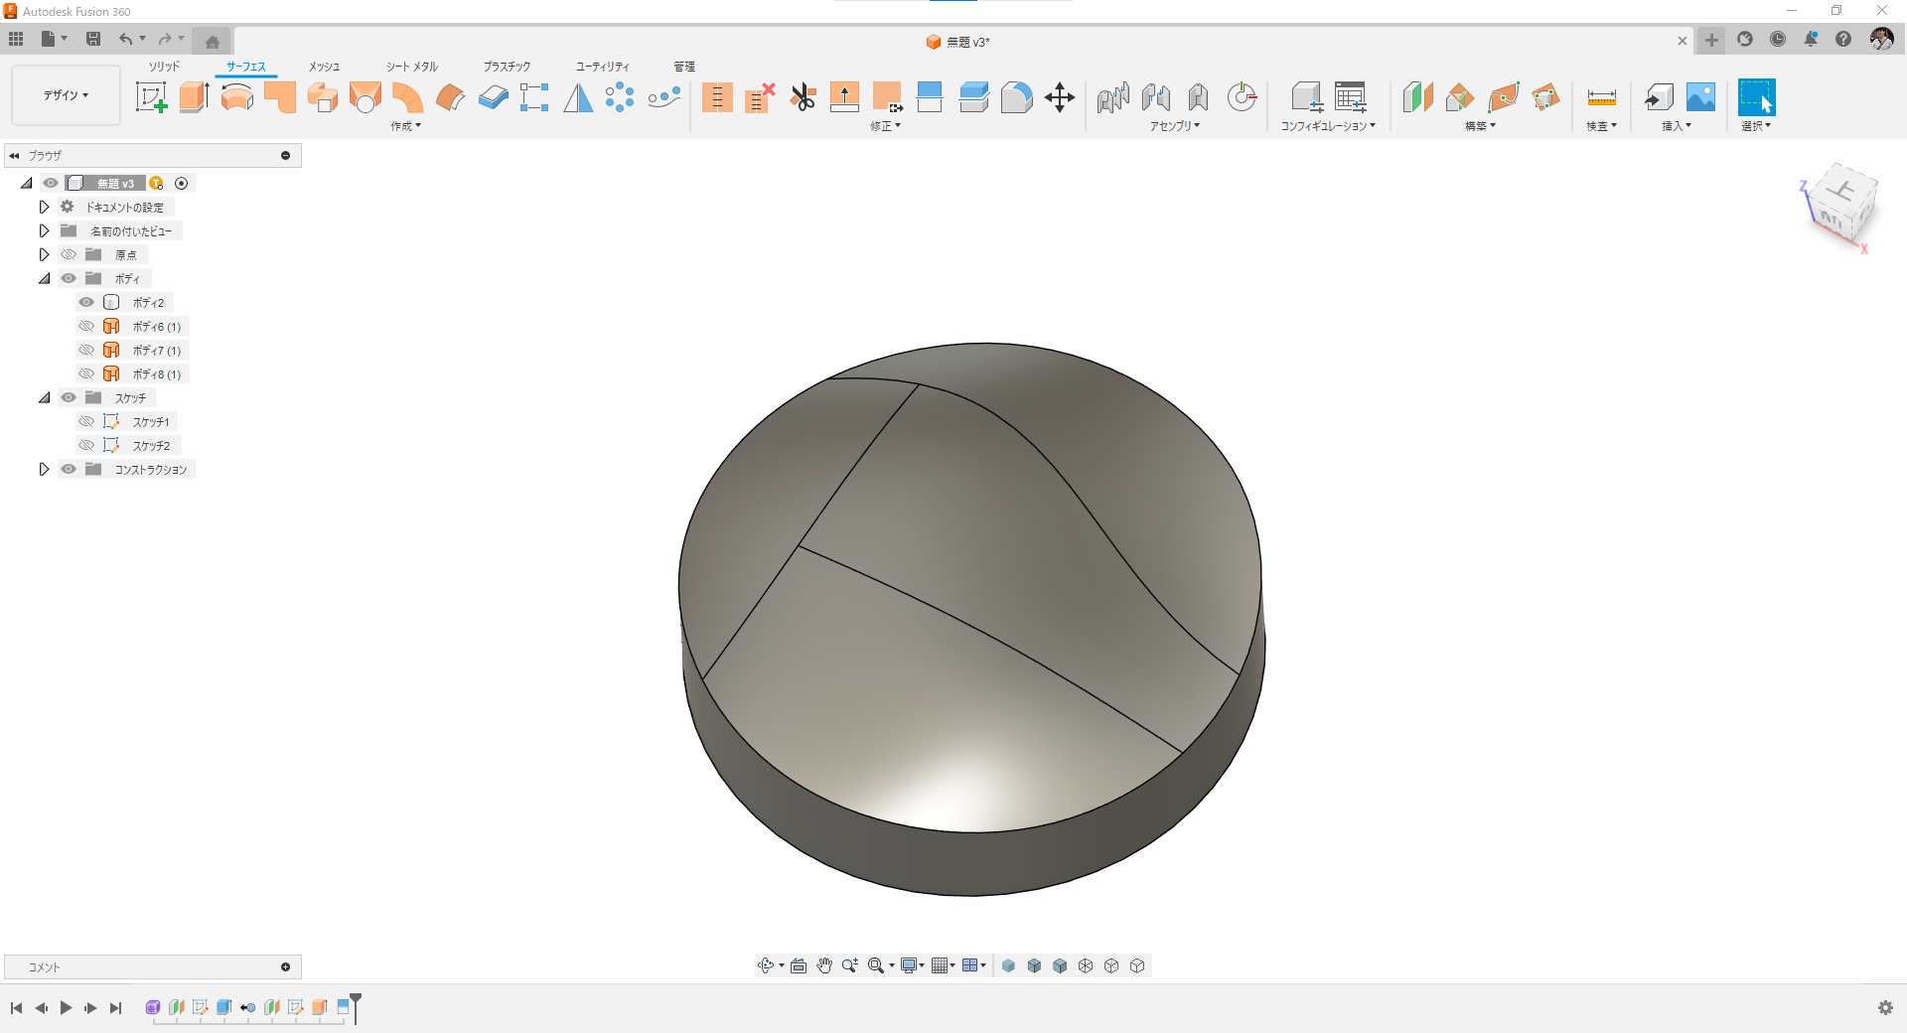Image resolution: width=1907 pixels, height=1033 pixels.
Task: Select the Move/Copy arrows tool
Action: (x=1060, y=97)
